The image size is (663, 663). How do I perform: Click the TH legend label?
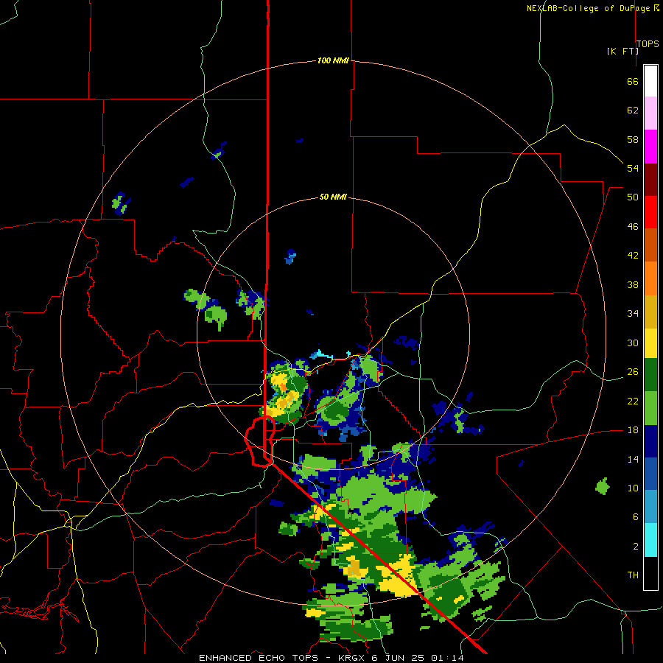[x=633, y=575]
